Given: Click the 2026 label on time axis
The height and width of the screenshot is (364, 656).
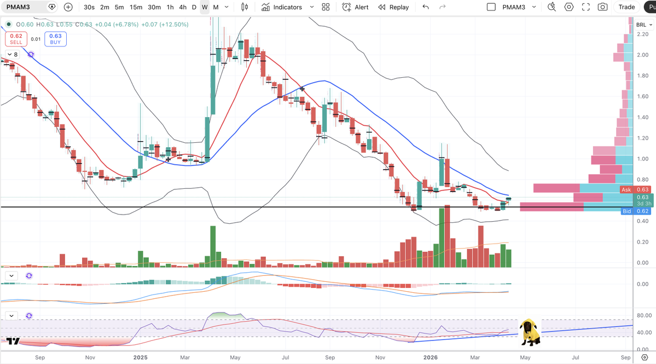Looking at the screenshot, I should (x=431, y=357).
